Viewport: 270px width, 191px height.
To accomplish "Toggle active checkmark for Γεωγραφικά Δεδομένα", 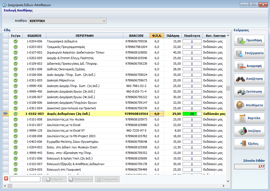I will click(x=16, y=41).
